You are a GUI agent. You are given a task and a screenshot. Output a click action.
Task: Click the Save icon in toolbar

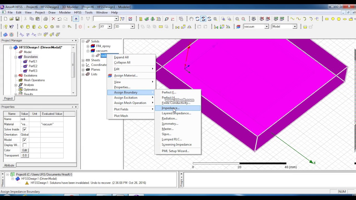[x=17, y=19]
